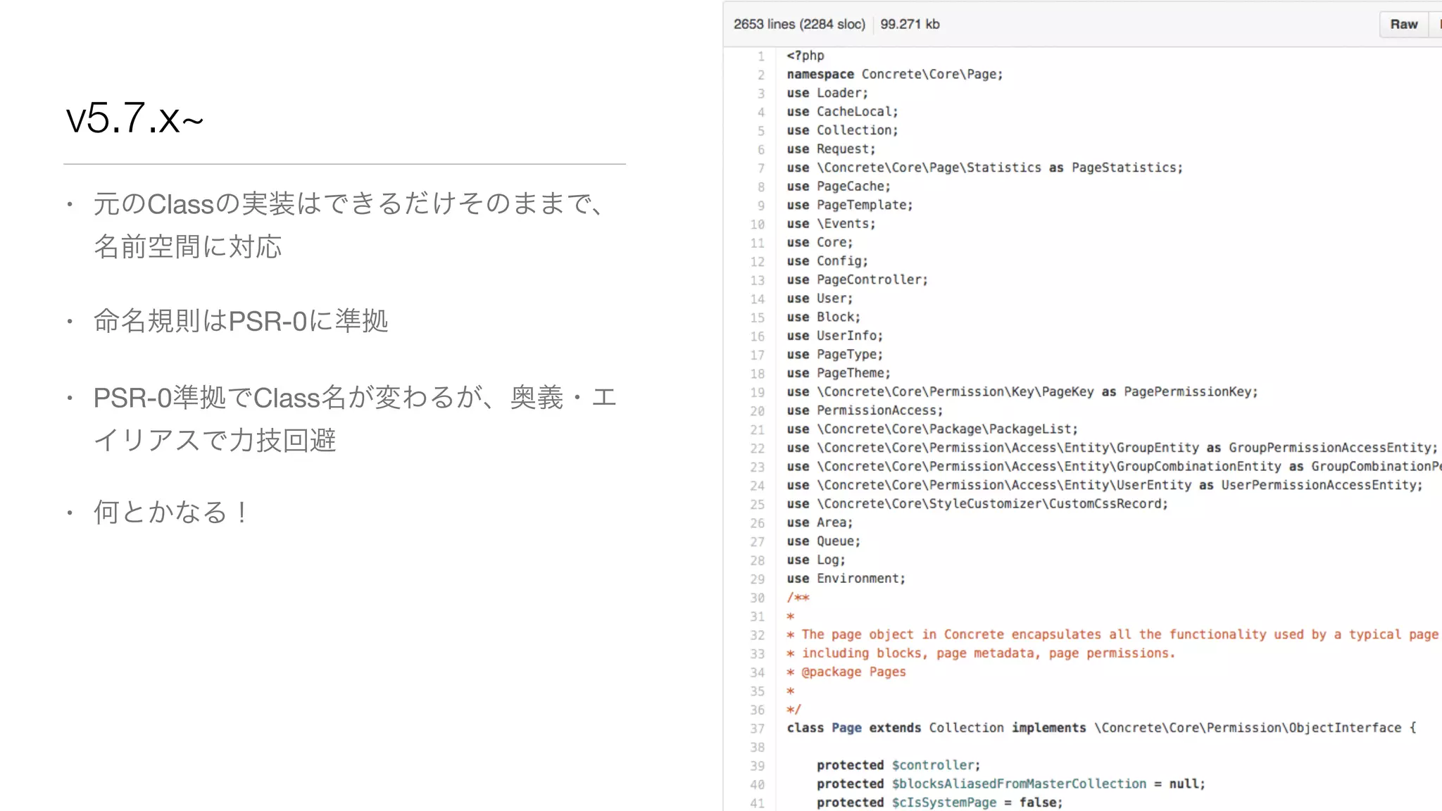Click the 'use Log;' line
Screen dimensions: 1442x811
[816, 559]
